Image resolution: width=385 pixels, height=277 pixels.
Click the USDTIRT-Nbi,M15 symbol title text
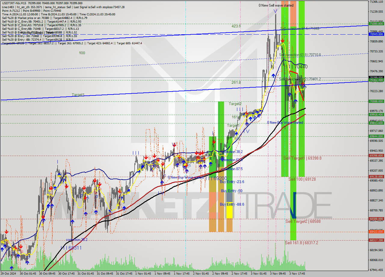click(x=14, y=3)
